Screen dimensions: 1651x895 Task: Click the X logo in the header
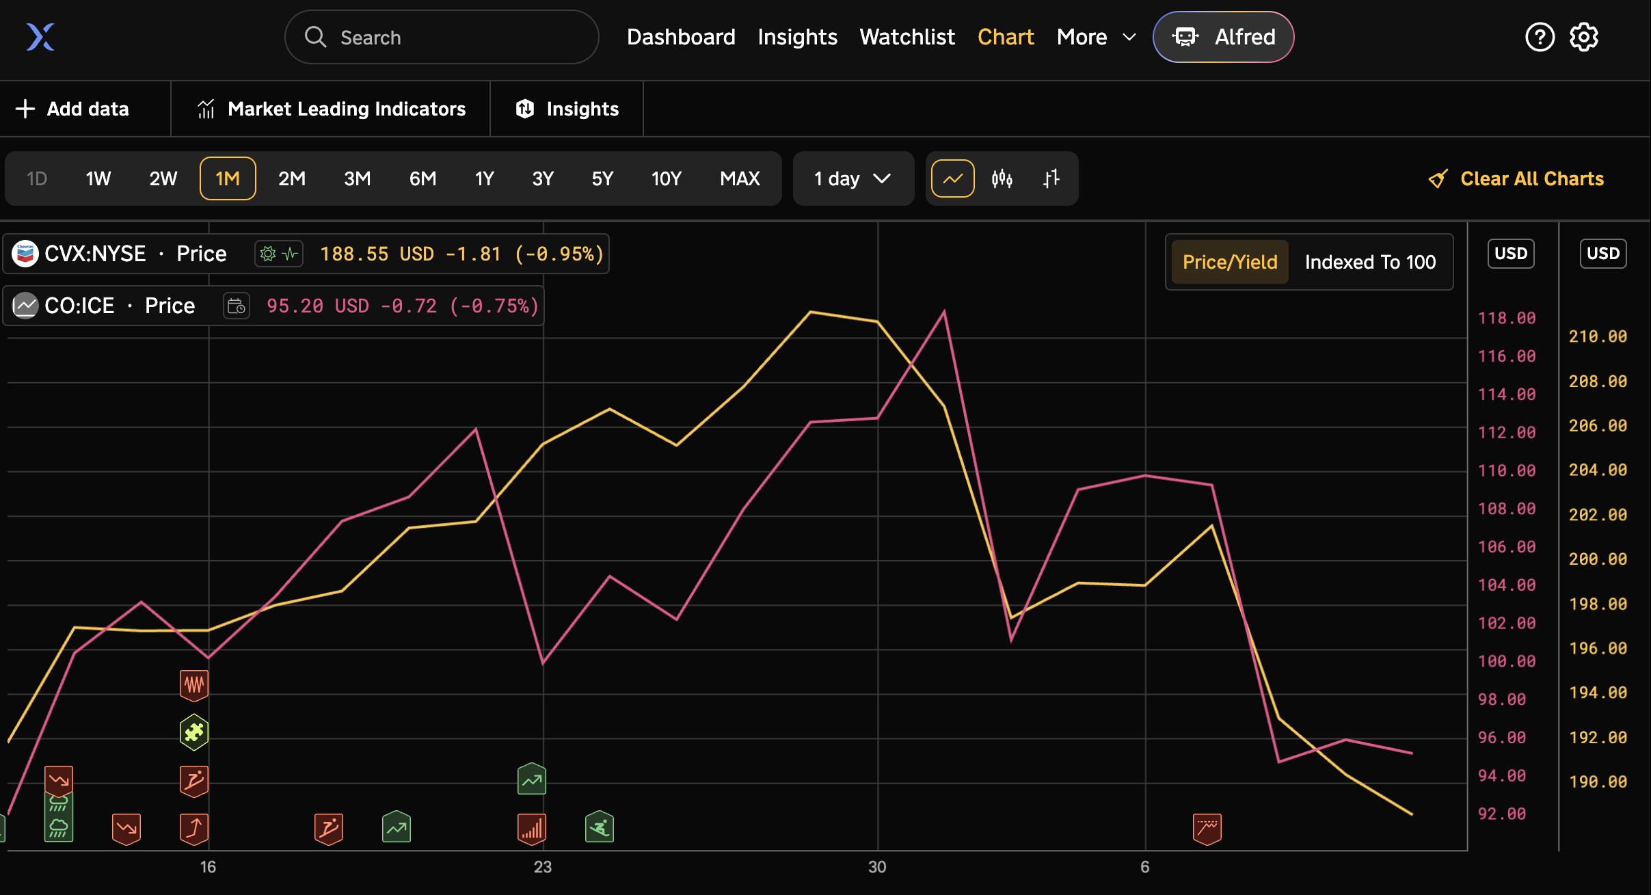[x=40, y=37]
